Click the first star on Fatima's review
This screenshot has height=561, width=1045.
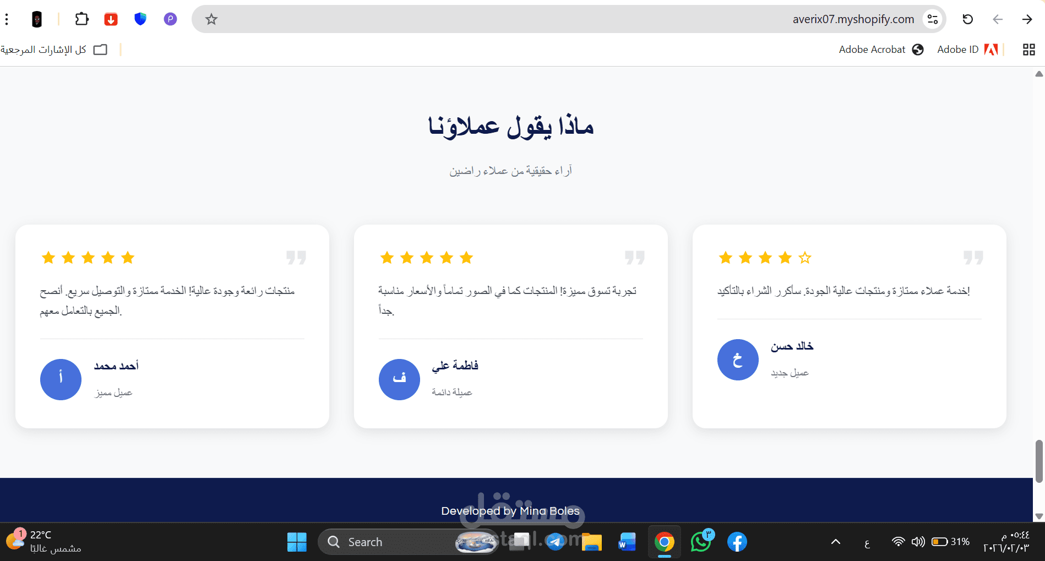click(387, 257)
